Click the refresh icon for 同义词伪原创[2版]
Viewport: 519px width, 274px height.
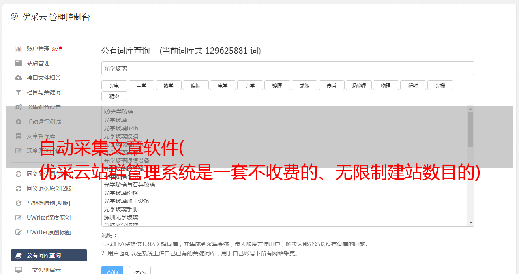pyautogui.click(x=18, y=188)
